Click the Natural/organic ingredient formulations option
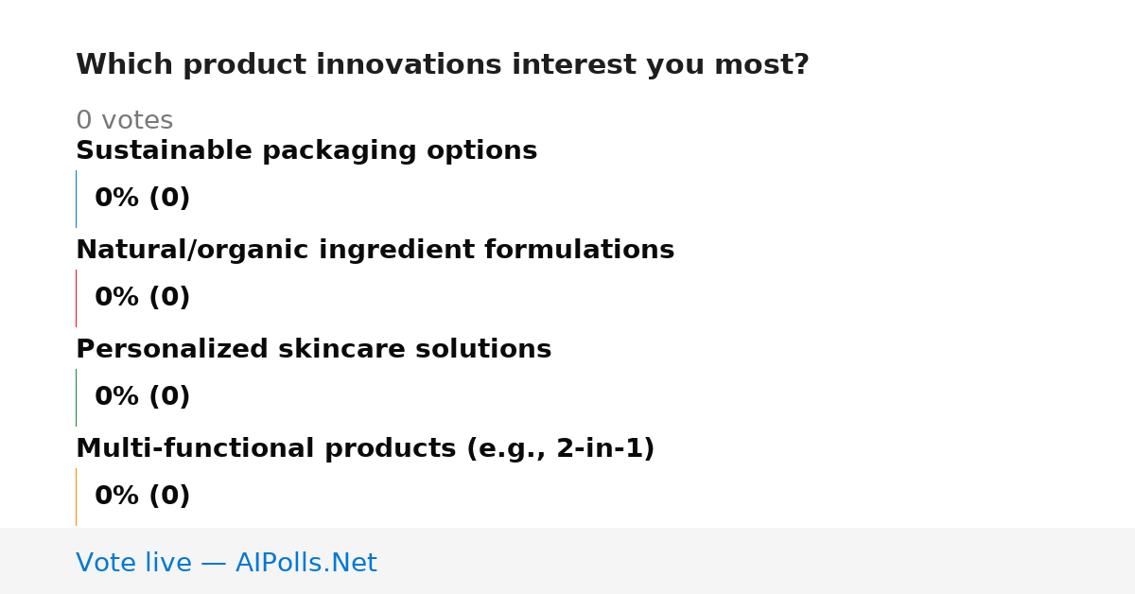 [375, 251]
